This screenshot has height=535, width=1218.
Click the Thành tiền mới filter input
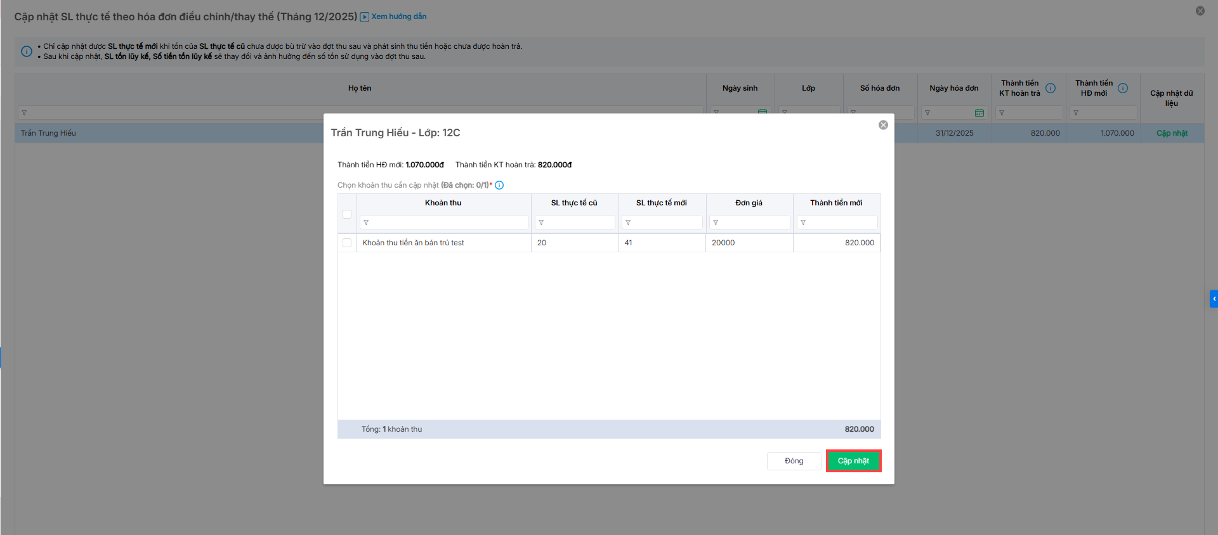pyautogui.click(x=841, y=222)
